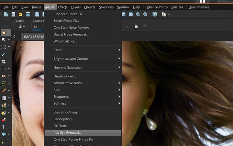Open the Selections menu

[x=106, y=7]
